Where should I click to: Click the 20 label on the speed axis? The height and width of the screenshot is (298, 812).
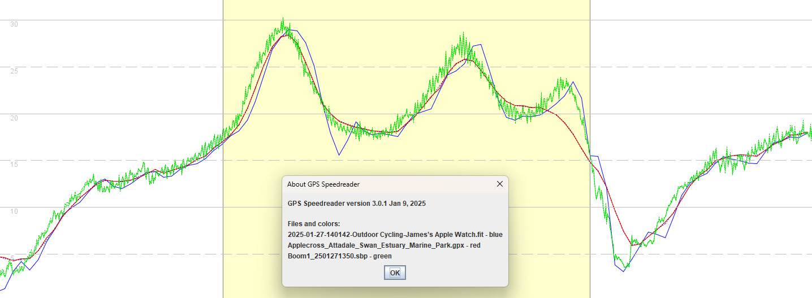(14, 118)
